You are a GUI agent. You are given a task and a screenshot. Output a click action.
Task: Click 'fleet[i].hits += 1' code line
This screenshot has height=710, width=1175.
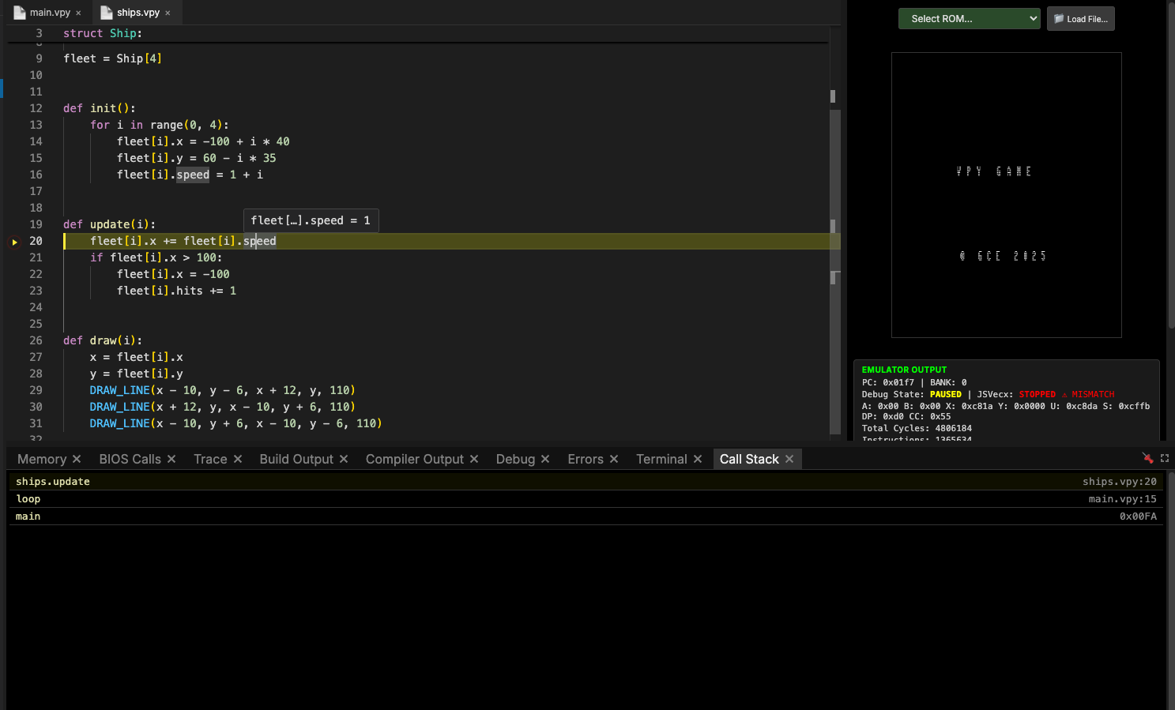pos(176,291)
